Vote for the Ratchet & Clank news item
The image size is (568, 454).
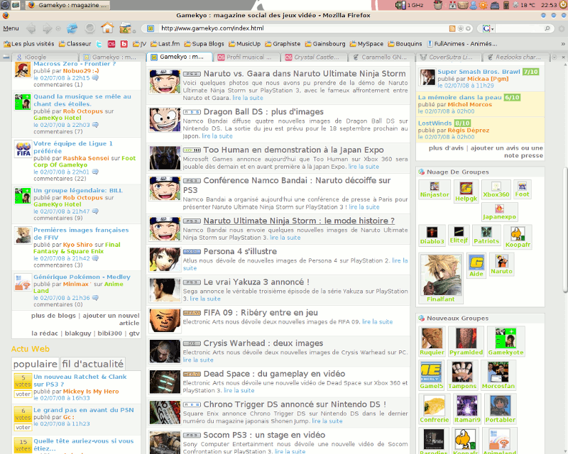pos(23,394)
